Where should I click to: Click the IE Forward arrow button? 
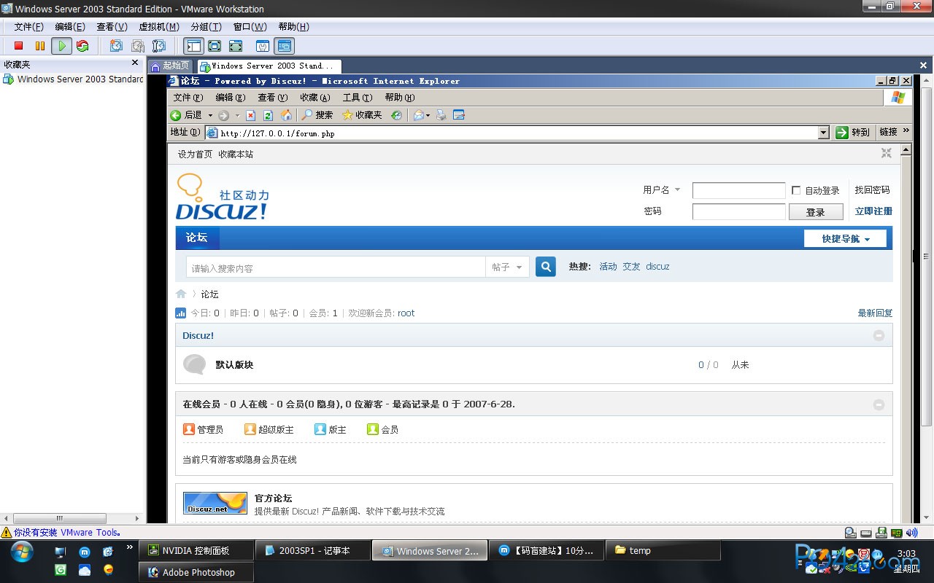(224, 115)
